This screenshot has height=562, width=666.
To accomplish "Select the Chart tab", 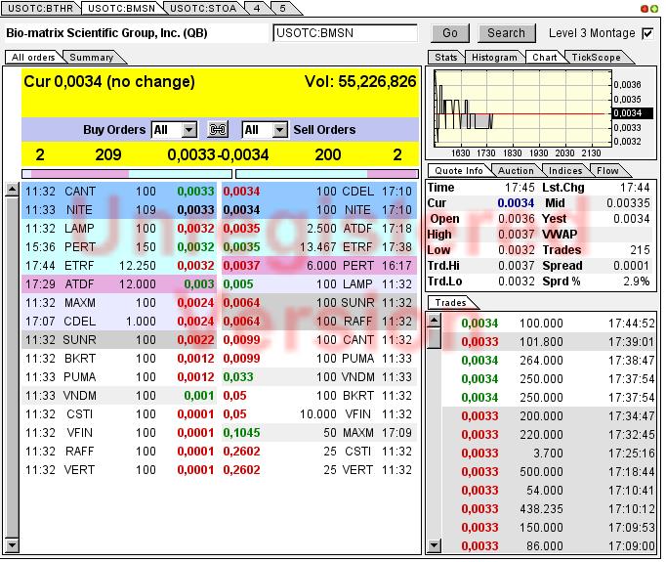I will point(545,57).
